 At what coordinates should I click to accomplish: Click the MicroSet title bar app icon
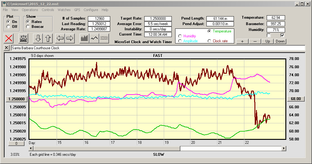point(4,4)
